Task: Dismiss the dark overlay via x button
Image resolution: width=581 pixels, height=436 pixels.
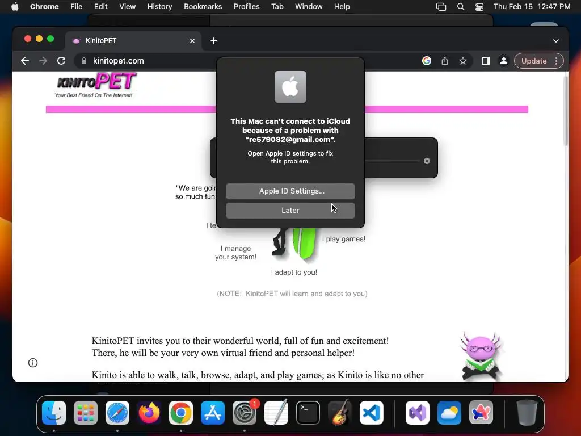Action: pyautogui.click(x=427, y=161)
